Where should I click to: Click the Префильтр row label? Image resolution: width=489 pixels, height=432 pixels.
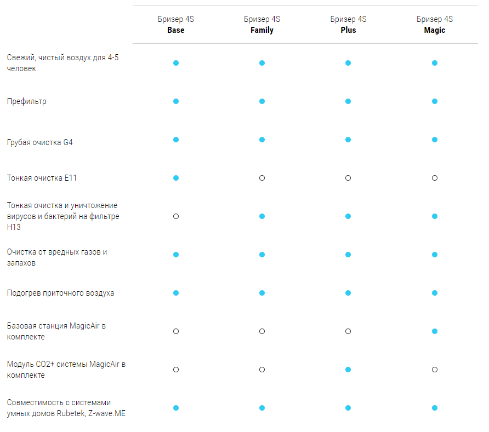coord(27,101)
